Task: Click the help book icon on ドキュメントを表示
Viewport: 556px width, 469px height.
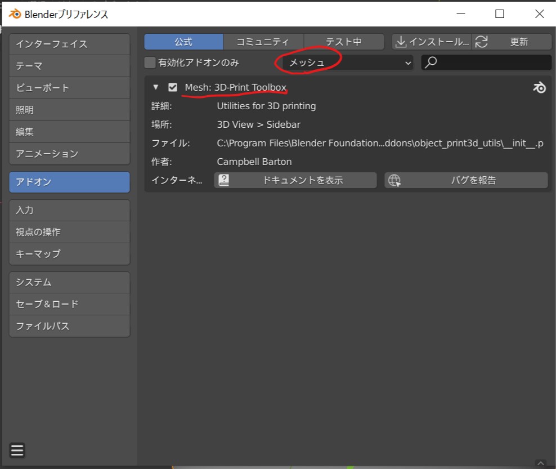Action: tap(224, 180)
